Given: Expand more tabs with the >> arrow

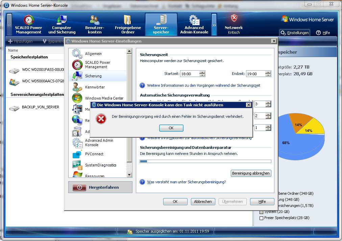Looking at the screenshot, I should (214, 25).
